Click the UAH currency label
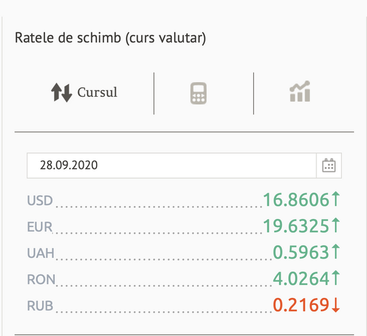This screenshot has height=336, width=367. pyautogui.click(x=41, y=253)
